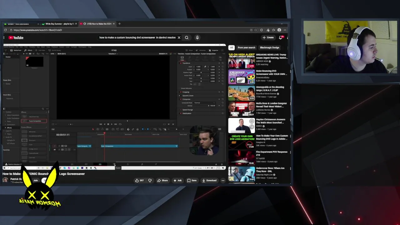Viewport: 400px width, 225px height.
Task: Like the video showing 397 likes
Action: [139, 180]
